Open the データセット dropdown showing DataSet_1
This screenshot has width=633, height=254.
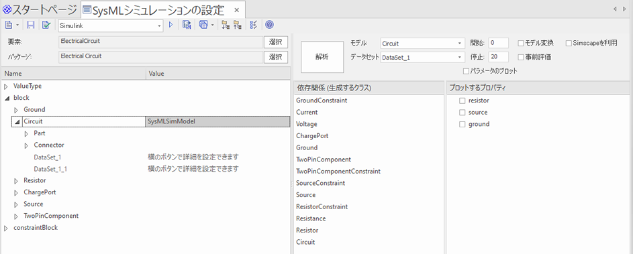423,58
